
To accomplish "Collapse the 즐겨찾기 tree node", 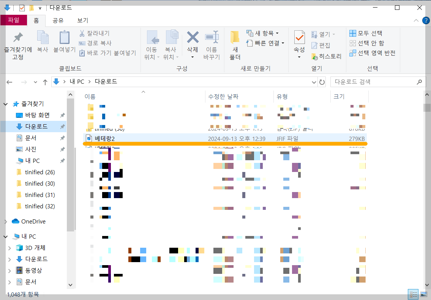I will [x=5, y=104].
